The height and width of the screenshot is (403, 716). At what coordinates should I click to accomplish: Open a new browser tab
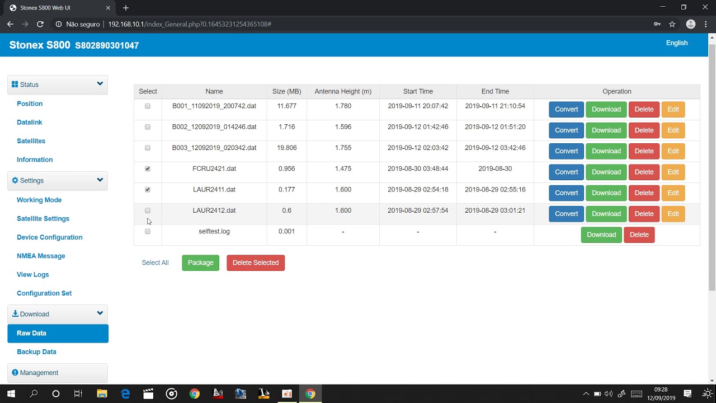point(126,8)
